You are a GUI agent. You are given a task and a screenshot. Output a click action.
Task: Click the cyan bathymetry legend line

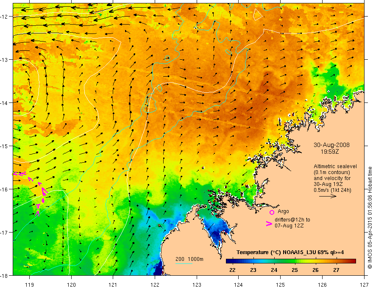[184, 263]
